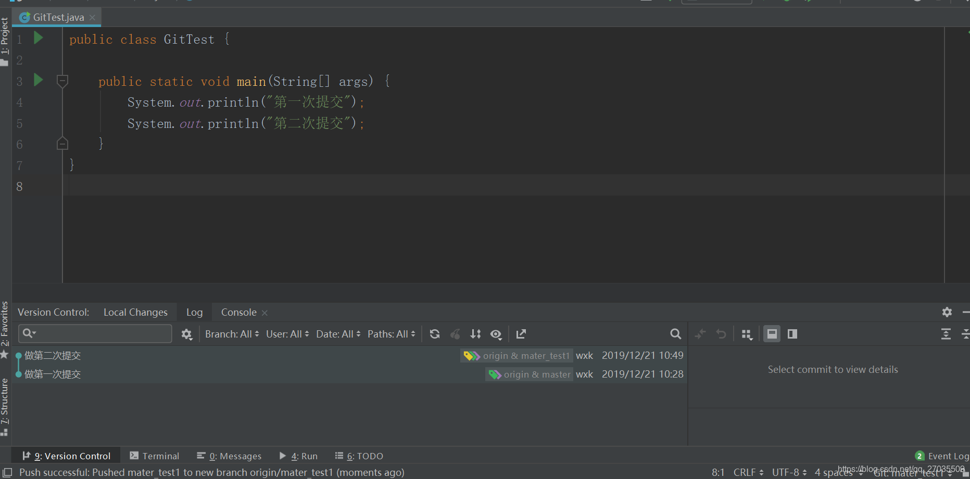The height and width of the screenshot is (479, 970).
Task: Click the commit date 2019/12/21 10:49
Action: [643, 355]
